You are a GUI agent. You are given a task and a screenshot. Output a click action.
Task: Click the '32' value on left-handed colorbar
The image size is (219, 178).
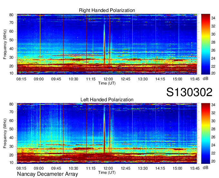(x=213, y=113)
